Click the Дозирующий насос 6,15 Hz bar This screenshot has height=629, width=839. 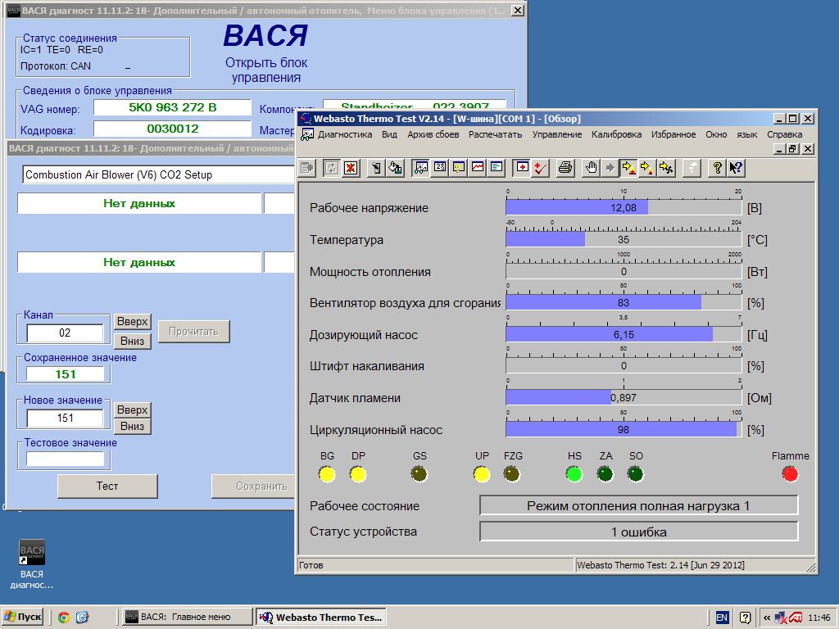pos(624,335)
